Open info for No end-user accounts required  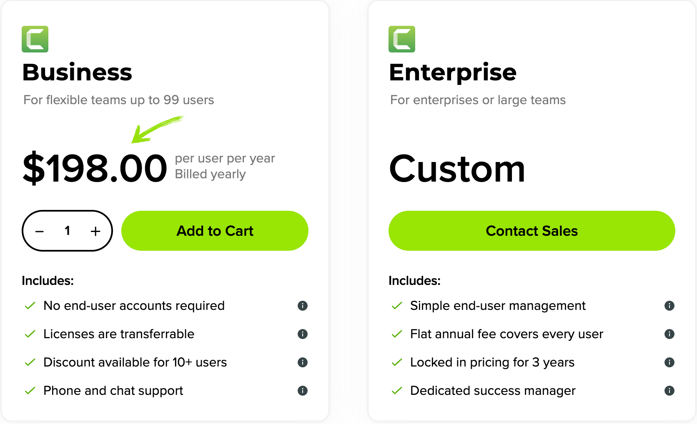303,306
